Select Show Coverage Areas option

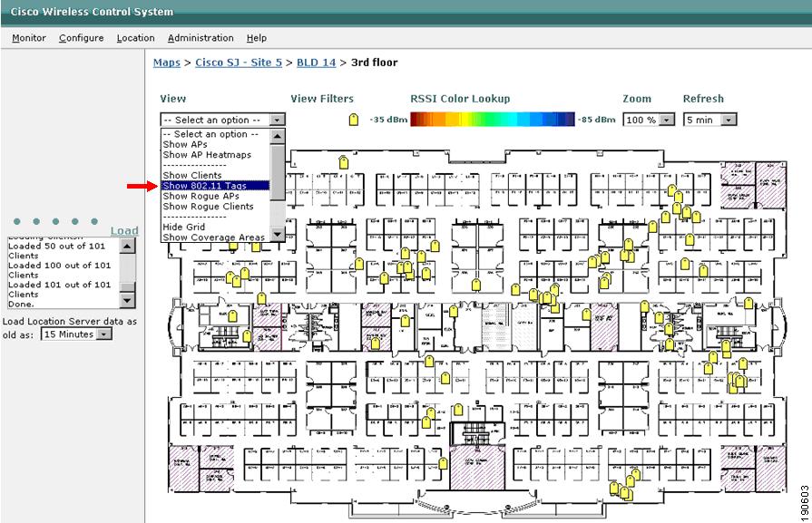(215, 237)
